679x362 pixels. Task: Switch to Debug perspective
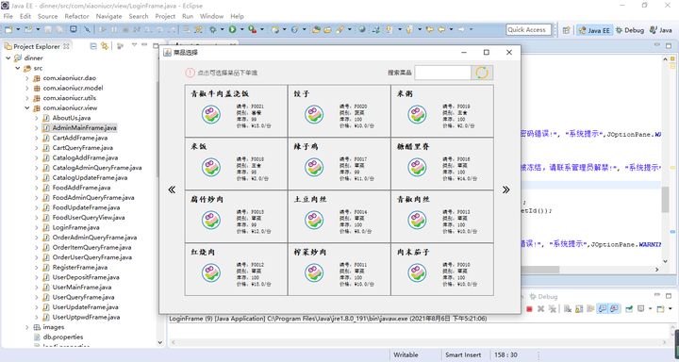[x=630, y=30]
